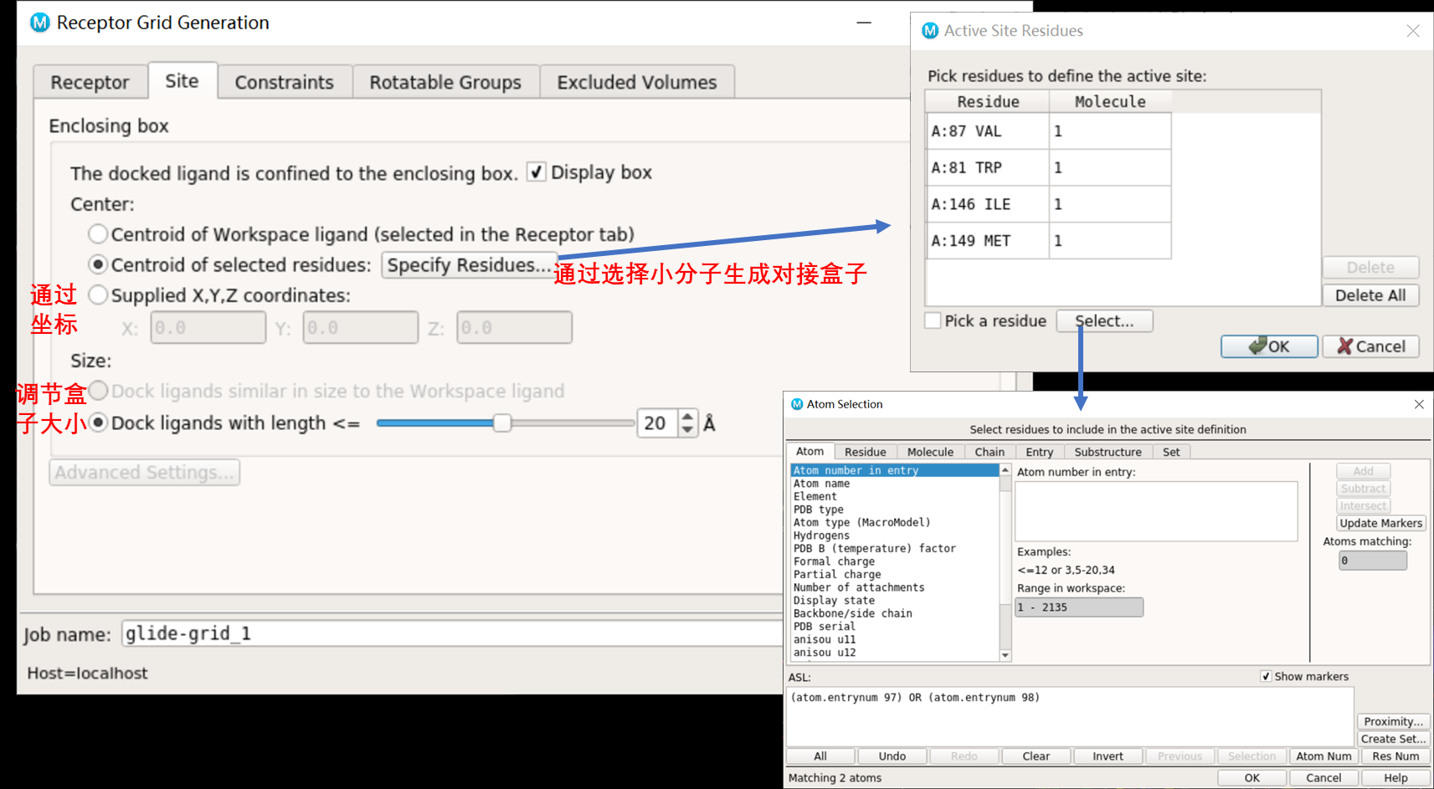Toggle the Display box checkbox
This screenshot has height=789, width=1434.
[536, 172]
